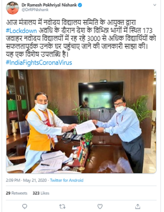164x212 pixels.
Task: Open Dr Ramesh Pokhriyal Nishank profile name
Action: pyautogui.click(x=49, y=5)
